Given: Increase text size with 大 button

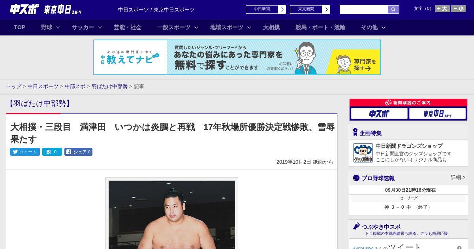Looking at the screenshot, I should (x=442, y=9).
